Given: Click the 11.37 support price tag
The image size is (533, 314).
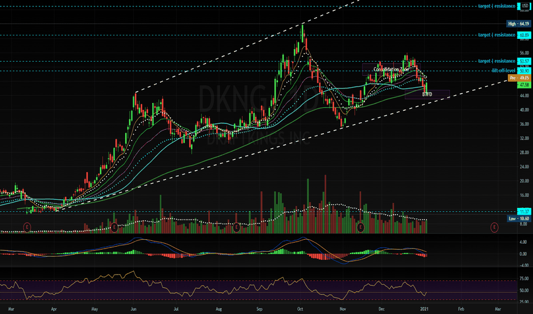Looking at the screenshot, I should click(524, 211).
